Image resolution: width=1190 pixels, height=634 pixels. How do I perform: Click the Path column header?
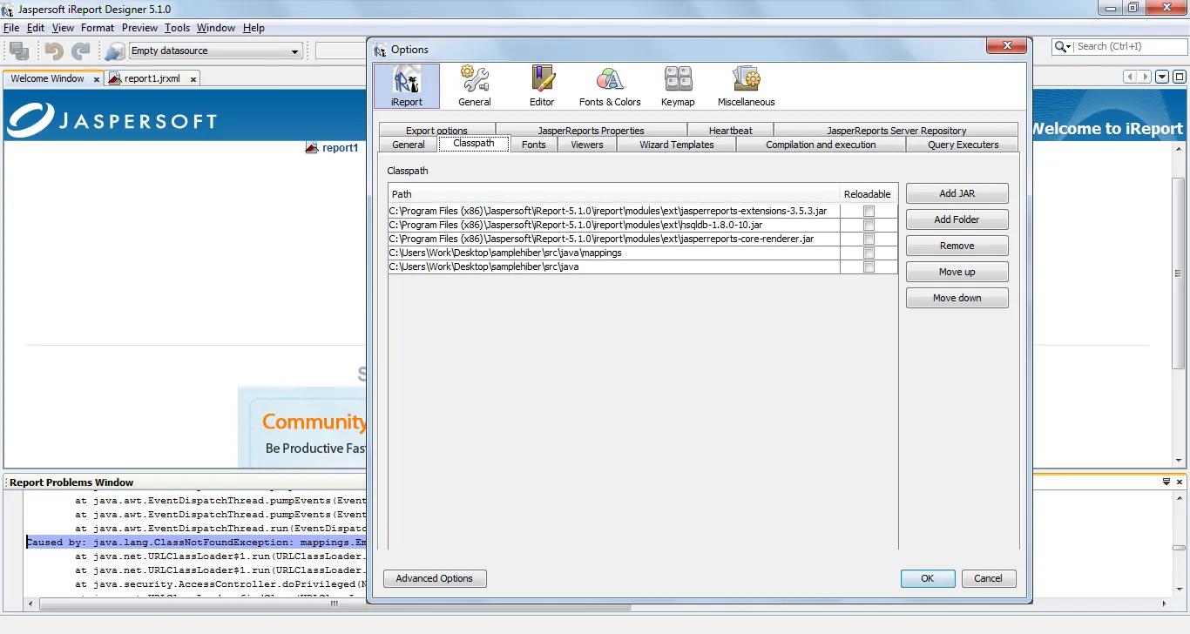point(614,194)
